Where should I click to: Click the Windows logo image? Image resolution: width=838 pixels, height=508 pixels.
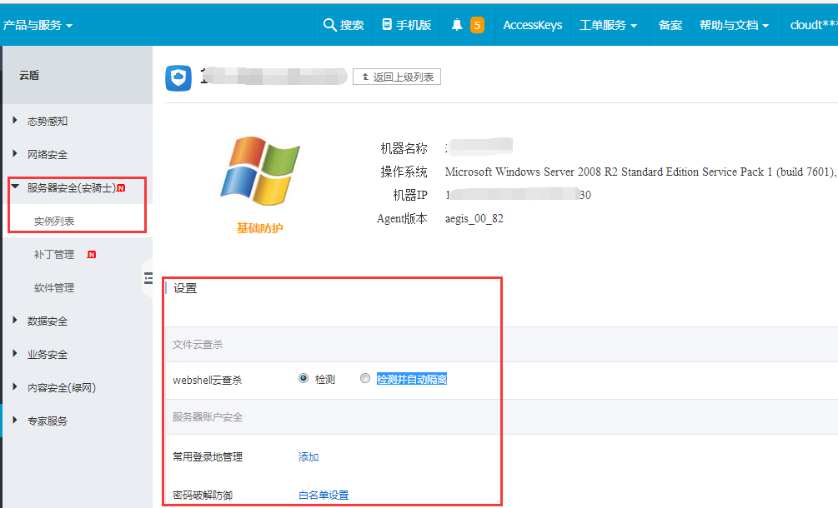pyautogui.click(x=260, y=171)
